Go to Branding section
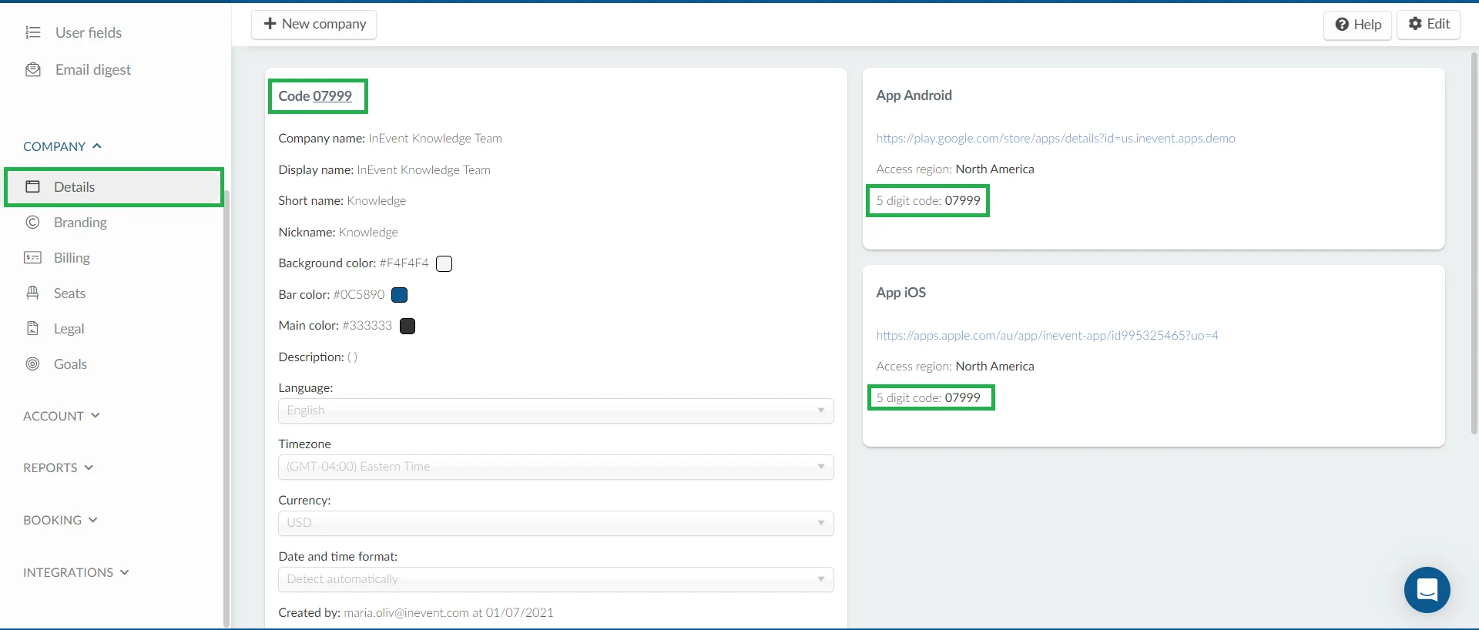 coord(80,222)
